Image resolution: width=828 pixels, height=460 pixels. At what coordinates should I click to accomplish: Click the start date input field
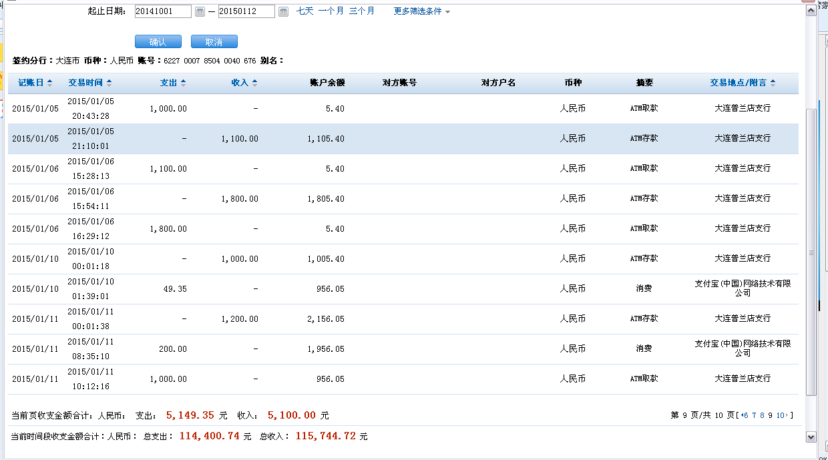pos(163,11)
